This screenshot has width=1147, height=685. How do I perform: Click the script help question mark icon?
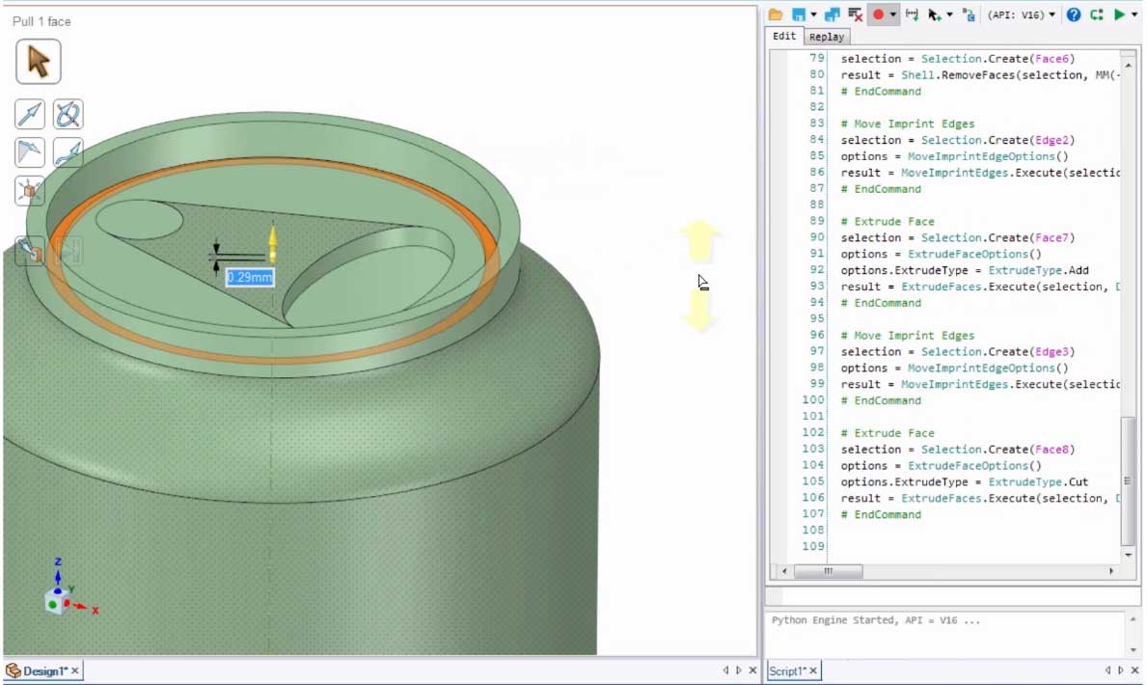[x=1074, y=14]
